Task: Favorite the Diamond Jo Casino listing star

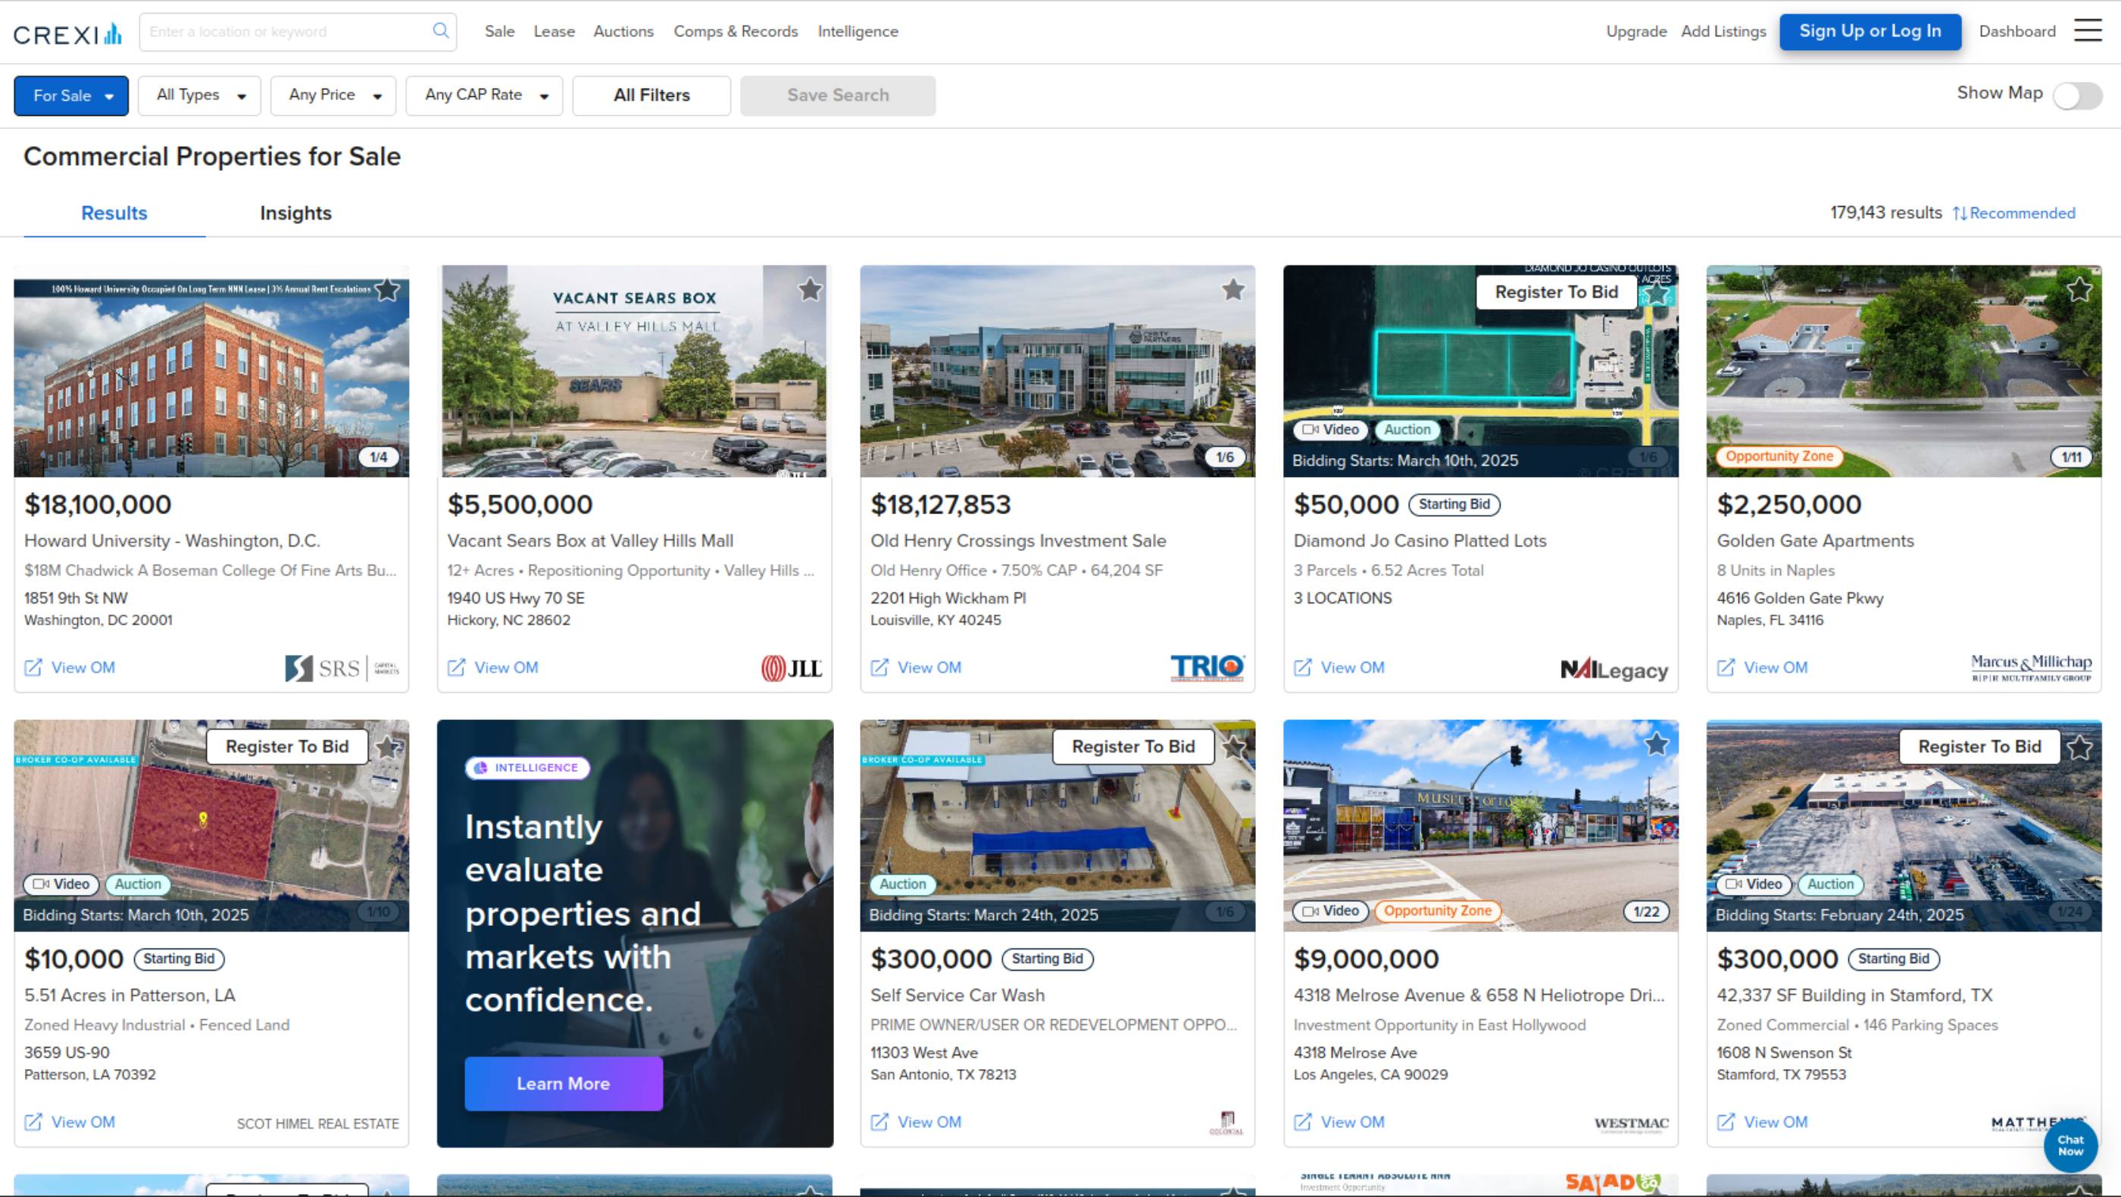Action: [x=1657, y=293]
